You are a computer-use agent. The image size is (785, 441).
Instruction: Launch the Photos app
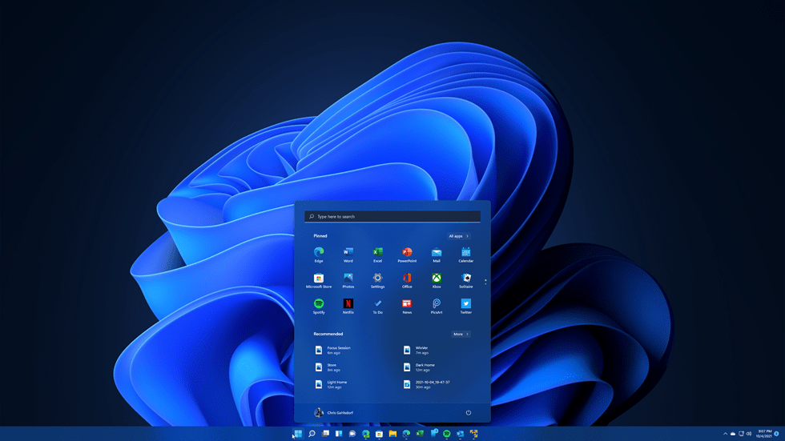click(348, 280)
